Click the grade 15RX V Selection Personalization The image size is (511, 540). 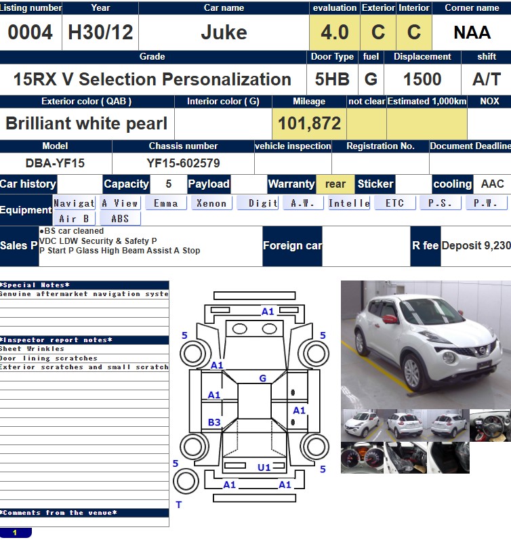(152, 79)
